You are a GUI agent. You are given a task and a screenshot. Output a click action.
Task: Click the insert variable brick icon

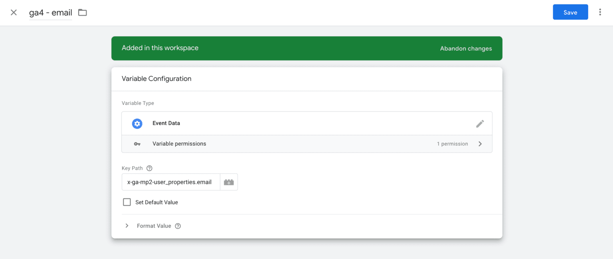pos(229,182)
